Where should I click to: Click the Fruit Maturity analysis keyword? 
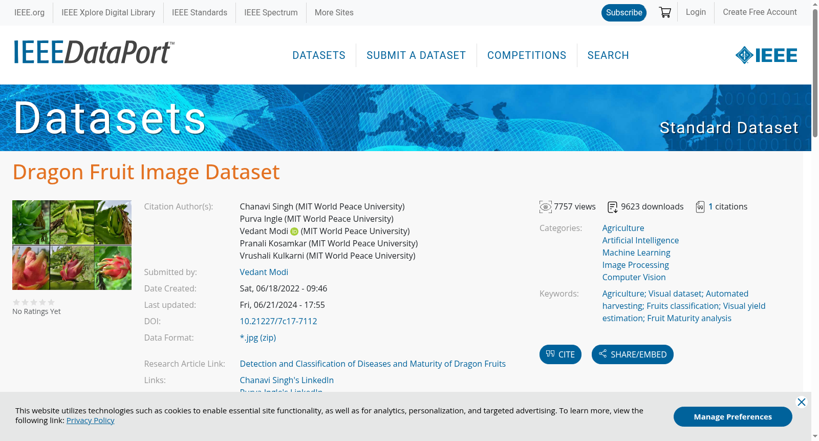point(689,319)
